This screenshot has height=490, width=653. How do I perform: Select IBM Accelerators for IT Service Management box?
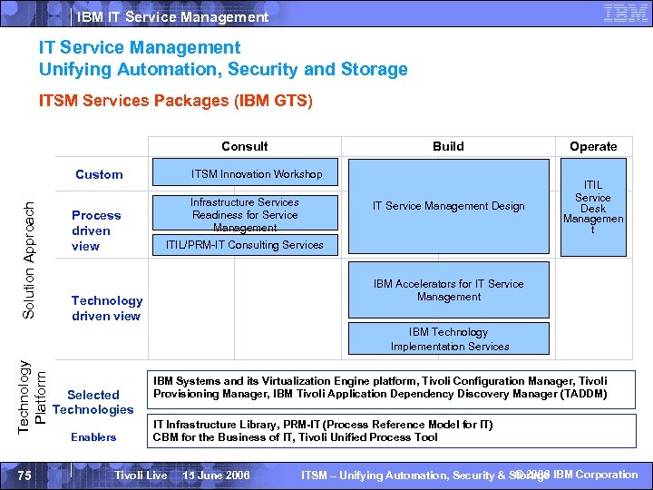449,290
